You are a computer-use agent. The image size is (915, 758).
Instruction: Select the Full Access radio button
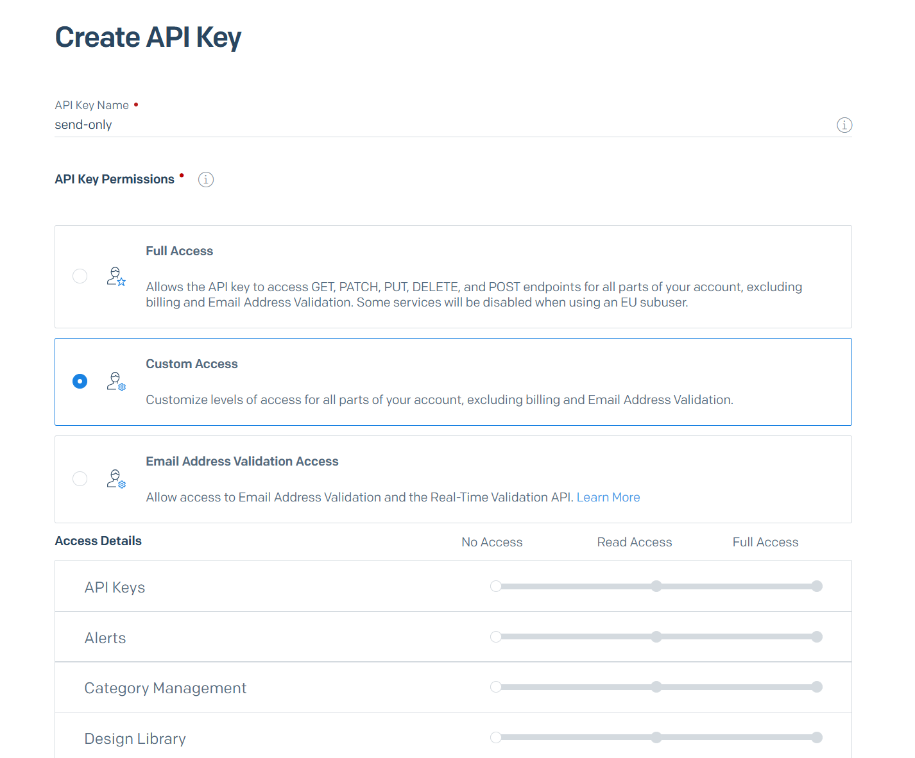[x=80, y=276]
